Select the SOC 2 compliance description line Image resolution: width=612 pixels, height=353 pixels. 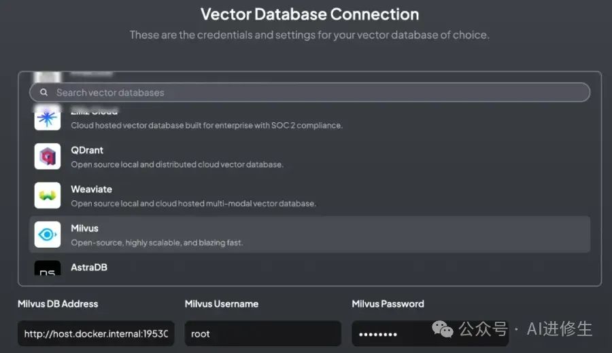[x=207, y=126]
